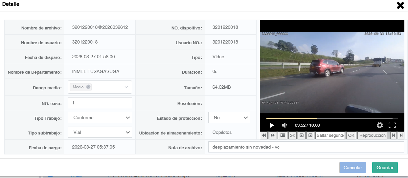The height and width of the screenshot is (178, 408).
Task: Click the Nombre de usuario value 3201220018
Action: [x=85, y=42]
